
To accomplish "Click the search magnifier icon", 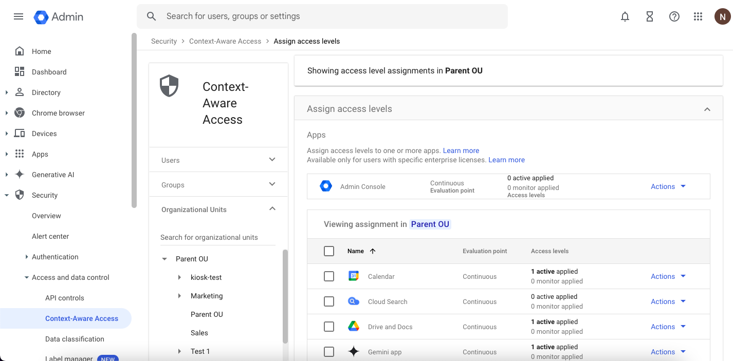I will [x=152, y=16].
